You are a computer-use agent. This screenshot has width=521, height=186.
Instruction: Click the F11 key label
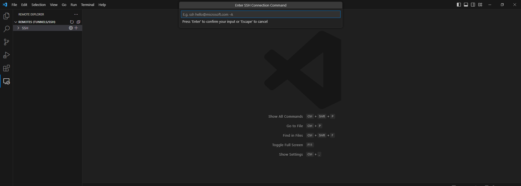[310, 145]
